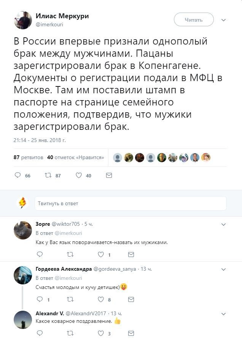The width and height of the screenshot is (242, 340).
Task: Click the Читать follow button
Action: (194, 20)
